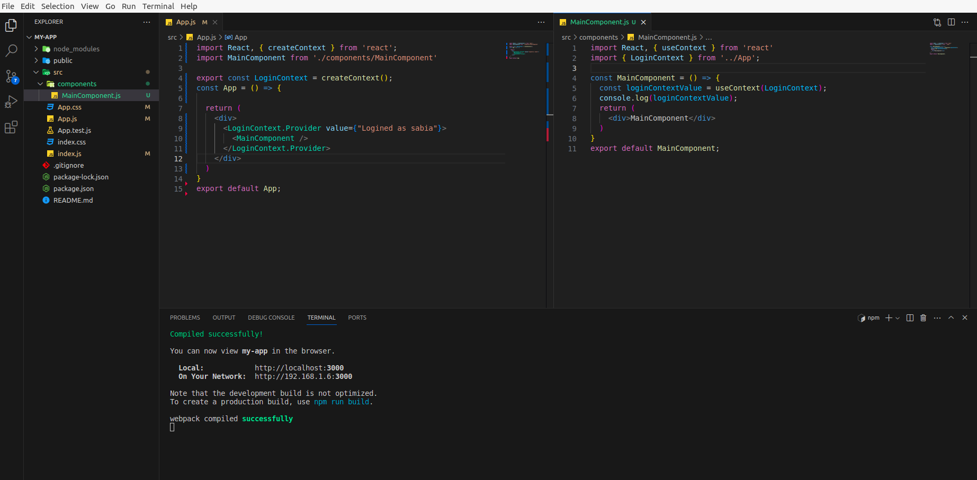The image size is (977, 480).
Task: Split the terminal panel
Action: [910, 318]
